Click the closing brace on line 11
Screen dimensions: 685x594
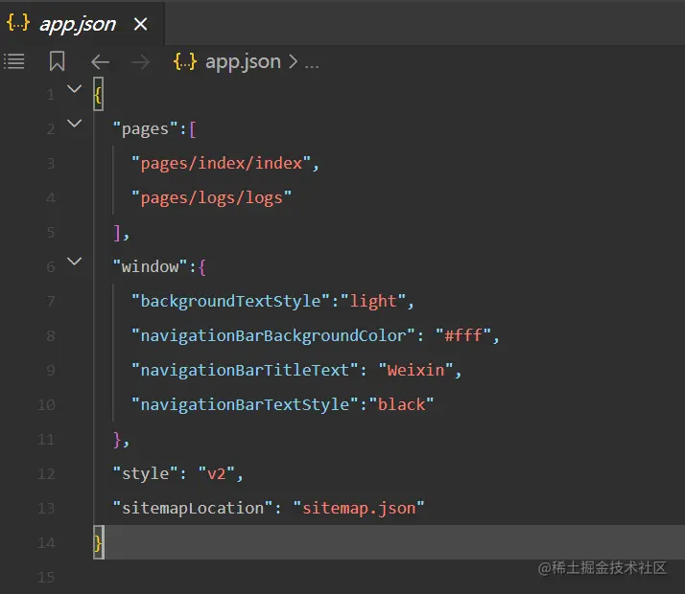coord(117,440)
